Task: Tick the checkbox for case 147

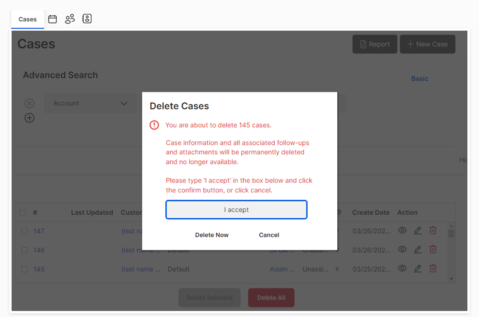Action: click(24, 231)
